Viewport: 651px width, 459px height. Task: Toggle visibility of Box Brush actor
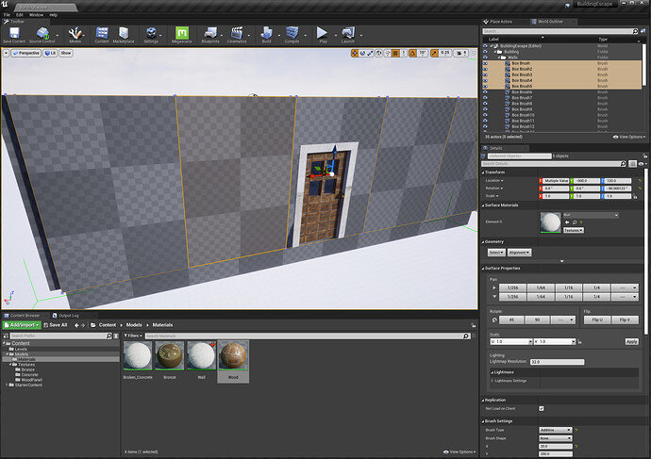pyautogui.click(x=485, y=63)
